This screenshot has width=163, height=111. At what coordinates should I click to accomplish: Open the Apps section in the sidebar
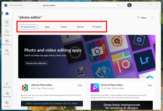(x=7, y=23)
